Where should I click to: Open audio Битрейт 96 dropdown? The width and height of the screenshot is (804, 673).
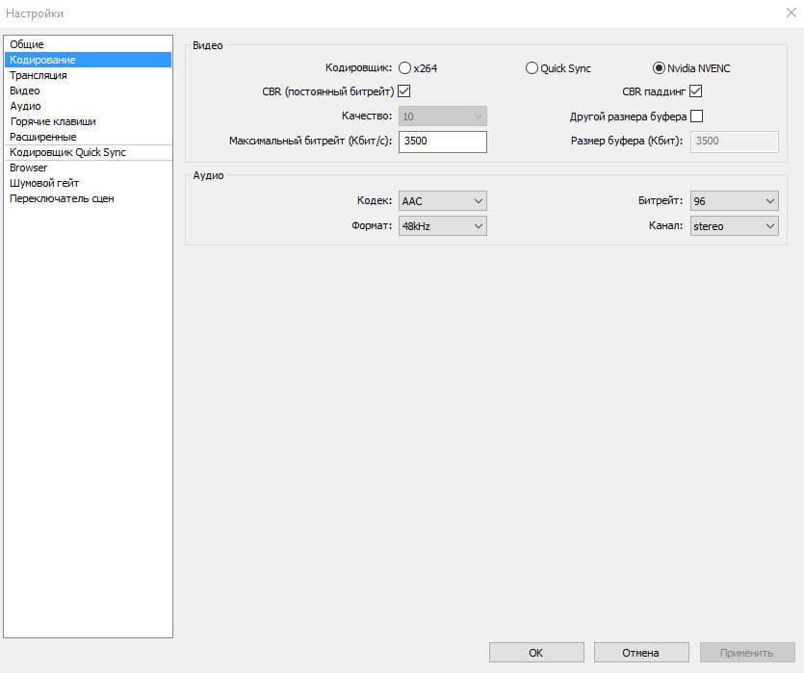pos(735,201)
